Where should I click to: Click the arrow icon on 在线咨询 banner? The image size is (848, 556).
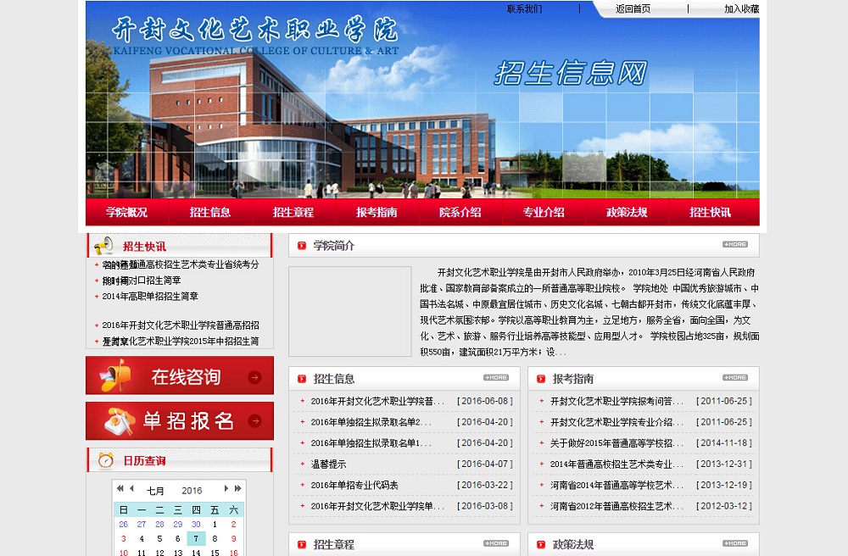[x=254, y=377]
